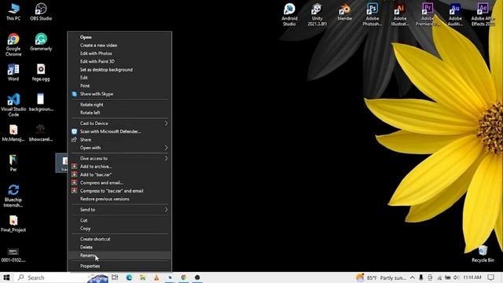503x283 pixels.
Task: Select the backgroun... file icon
Action: 41,102
